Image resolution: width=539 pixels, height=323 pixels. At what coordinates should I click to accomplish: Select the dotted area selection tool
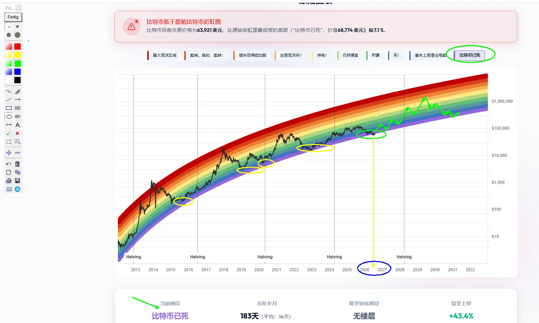9,142
